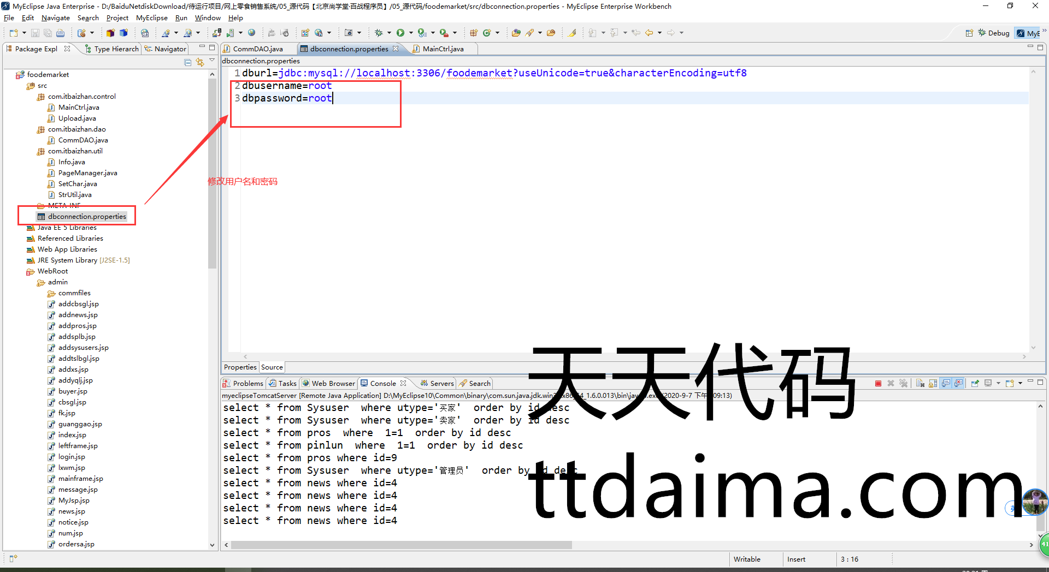Toggle Link with Editor in Package Explorer
The width and height of the screenshot is (1049, 572).
coord(200,62)
